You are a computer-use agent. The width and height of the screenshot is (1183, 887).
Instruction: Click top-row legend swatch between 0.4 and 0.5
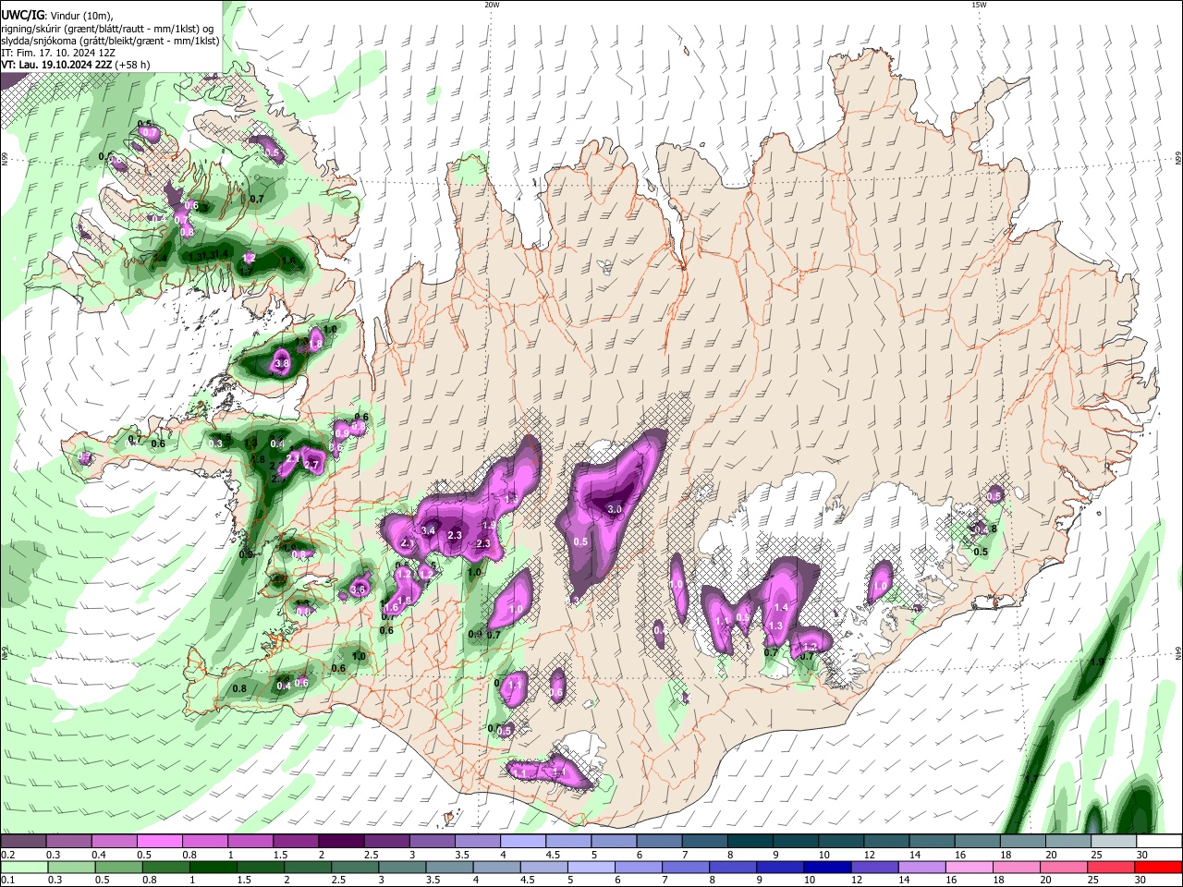coord(114,842)
